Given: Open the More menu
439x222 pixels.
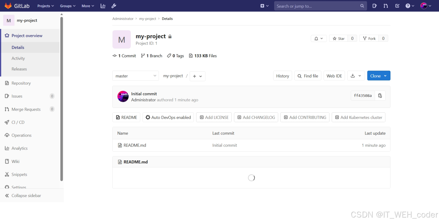Looking at the screenshot, I should (88, 6).
